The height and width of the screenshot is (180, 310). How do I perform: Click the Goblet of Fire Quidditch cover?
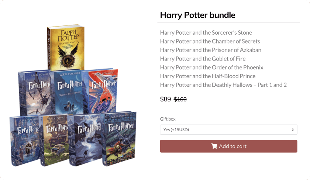tap(118, 138)
